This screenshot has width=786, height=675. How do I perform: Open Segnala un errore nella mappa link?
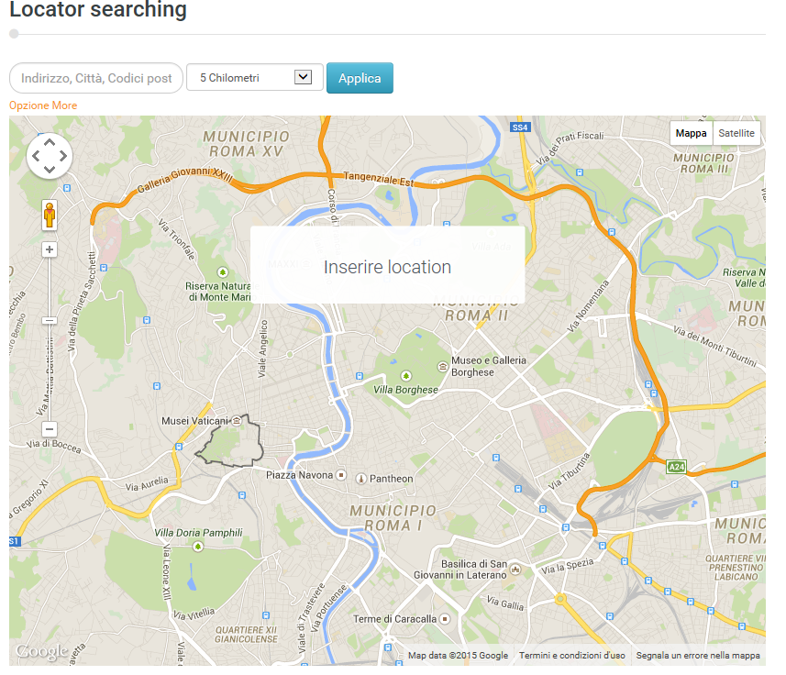pyautogui.click(x=698, y=656)
